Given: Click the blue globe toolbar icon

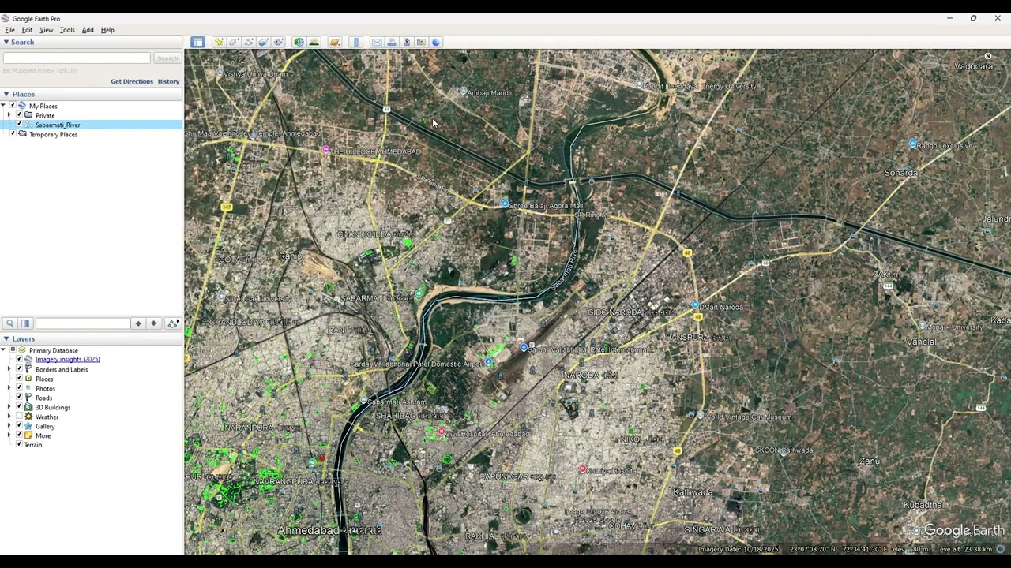Looking at the screenshot, I should point(436,42).
